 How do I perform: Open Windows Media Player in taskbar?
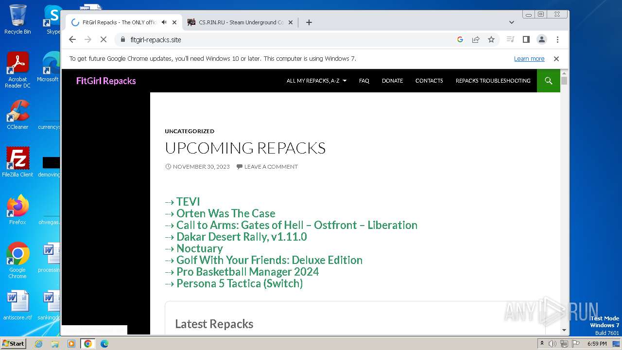pos(71,344)
